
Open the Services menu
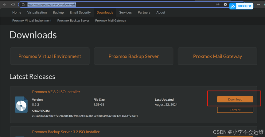(x=125, y=13)
